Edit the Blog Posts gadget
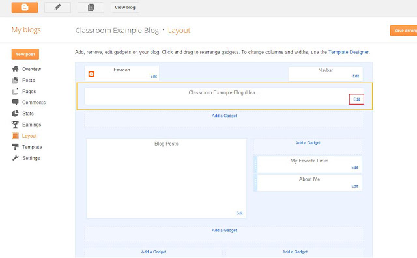This screenshot has height=258, width=417. point(239,213)
